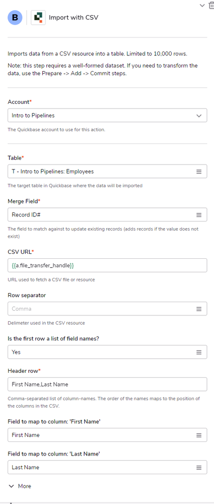Open the list icon in Table field

pyautogui.click(x=199, y=172)
